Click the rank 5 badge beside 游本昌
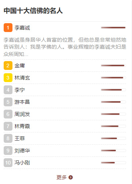 point(8,102)
